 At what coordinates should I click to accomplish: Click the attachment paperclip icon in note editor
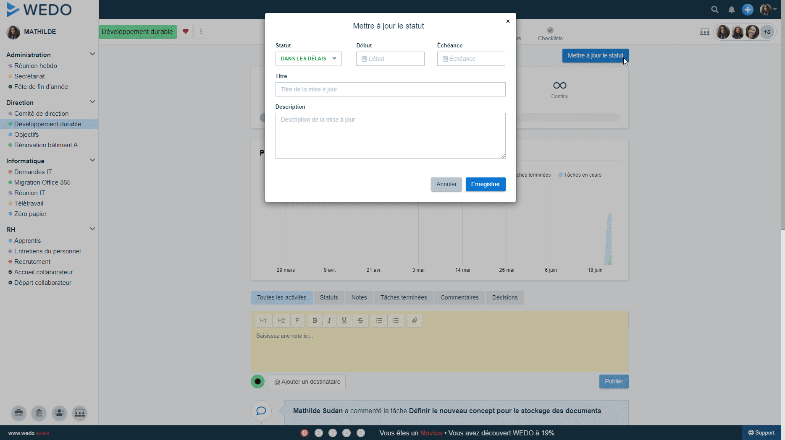(x=414, y=320)
